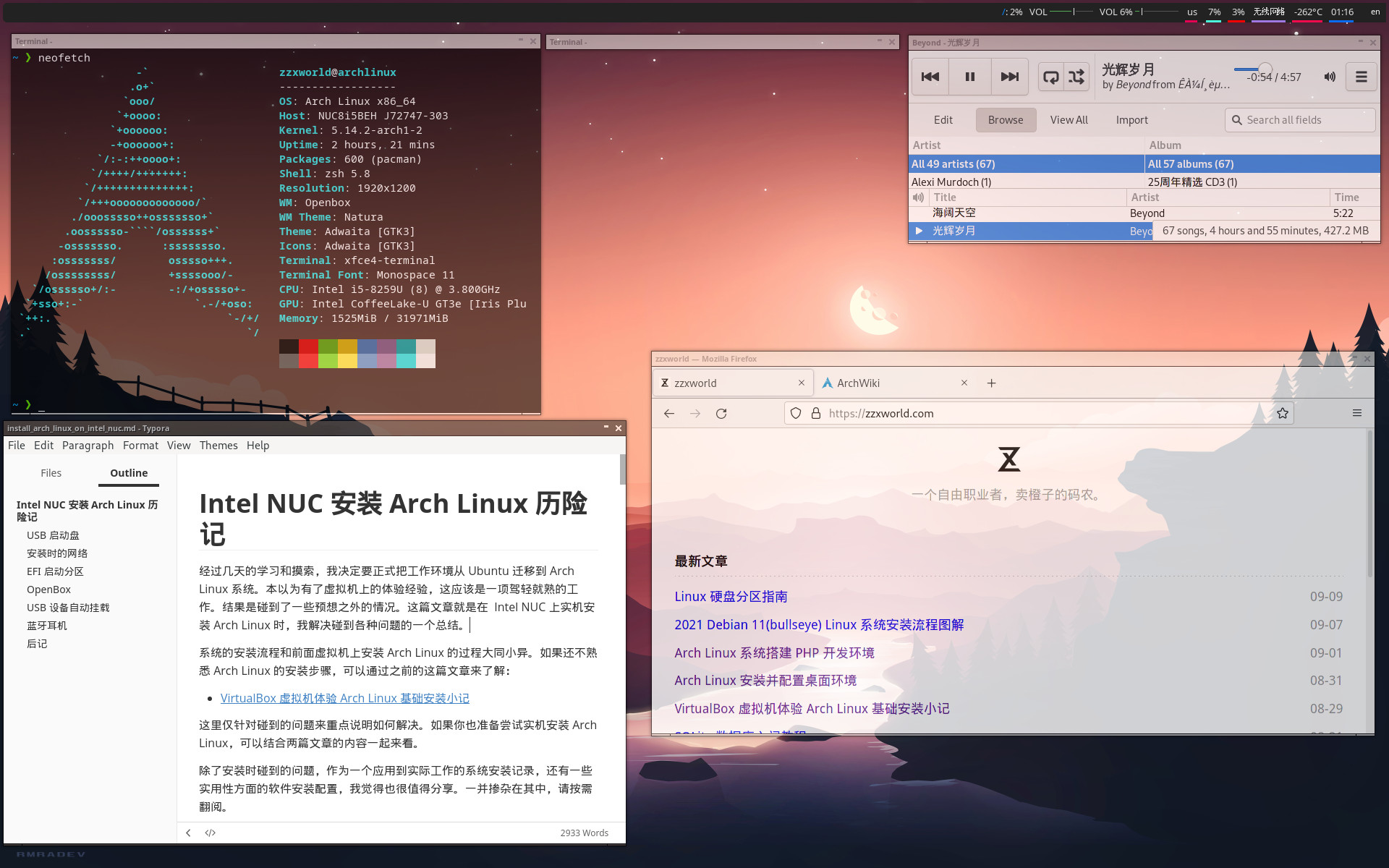This screenshot has width=1389, height=868.
Task: Toggle Typora source code mode
Action: tap(210, 833)
